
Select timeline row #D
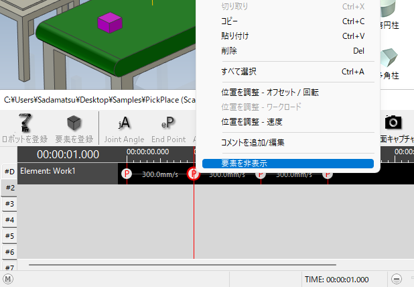(x=9, y=172)
